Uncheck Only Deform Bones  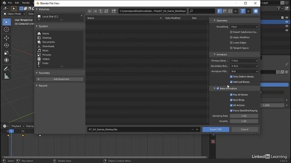click(x=231, y=77)
